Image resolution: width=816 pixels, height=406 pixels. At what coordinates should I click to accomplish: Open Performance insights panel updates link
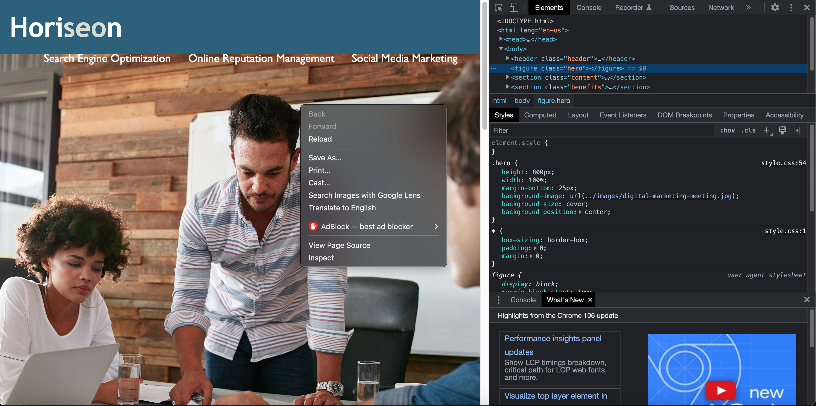click(553, 345)
